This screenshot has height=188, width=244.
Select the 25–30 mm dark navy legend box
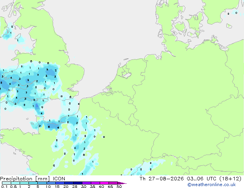pos(77,183)
